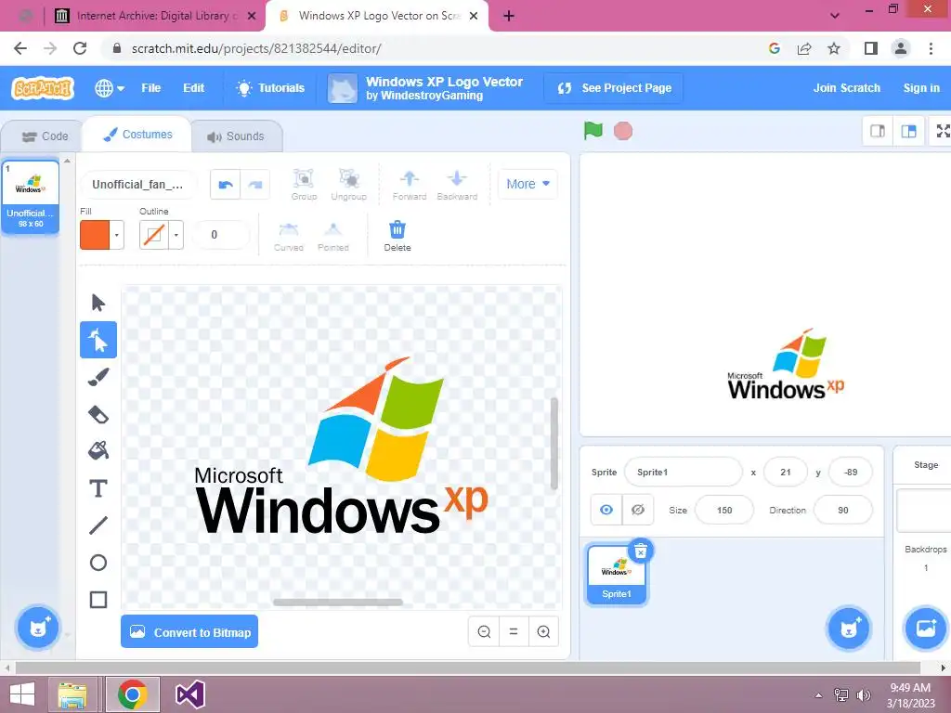Open the language globe dropdown

110,88
